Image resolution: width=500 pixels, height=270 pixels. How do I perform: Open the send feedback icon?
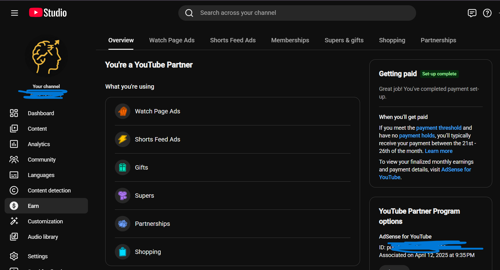pyautogui.click(x=472, y=13)
